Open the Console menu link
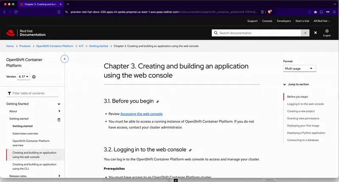This screenshot has height=182, width=339. (267, 21)
